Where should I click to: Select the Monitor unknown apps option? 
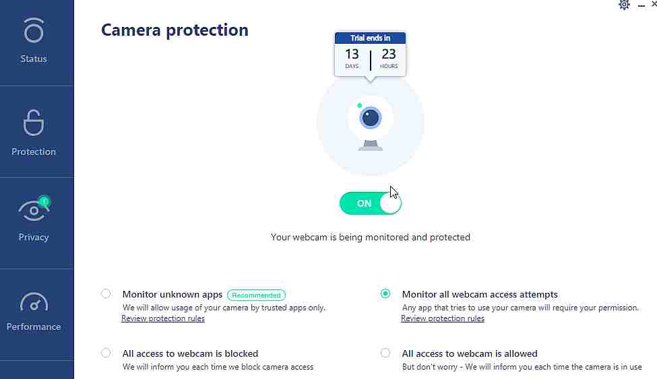click(x=106, y=294)
